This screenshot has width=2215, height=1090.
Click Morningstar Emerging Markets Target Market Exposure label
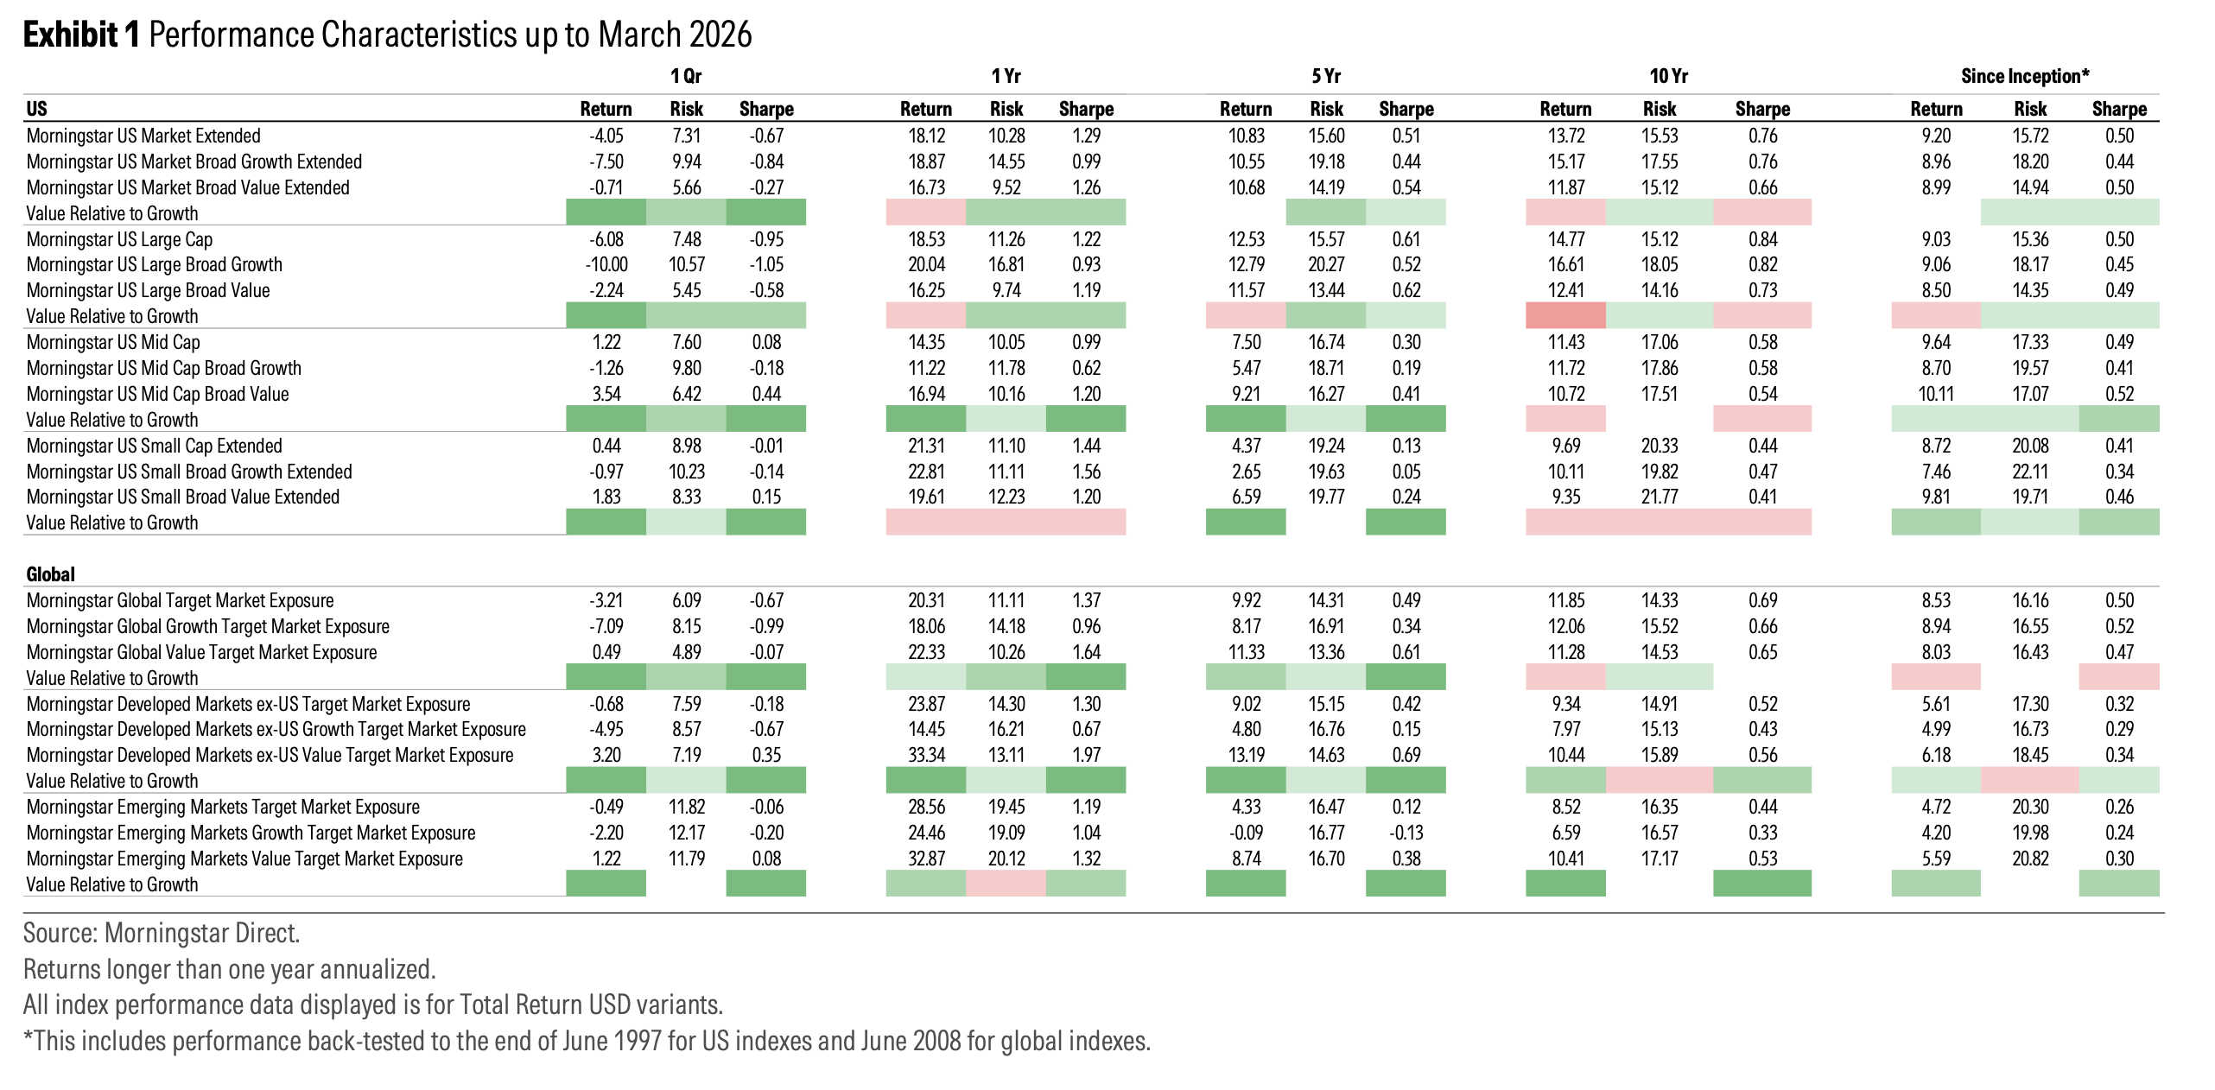tap(223, 807)
